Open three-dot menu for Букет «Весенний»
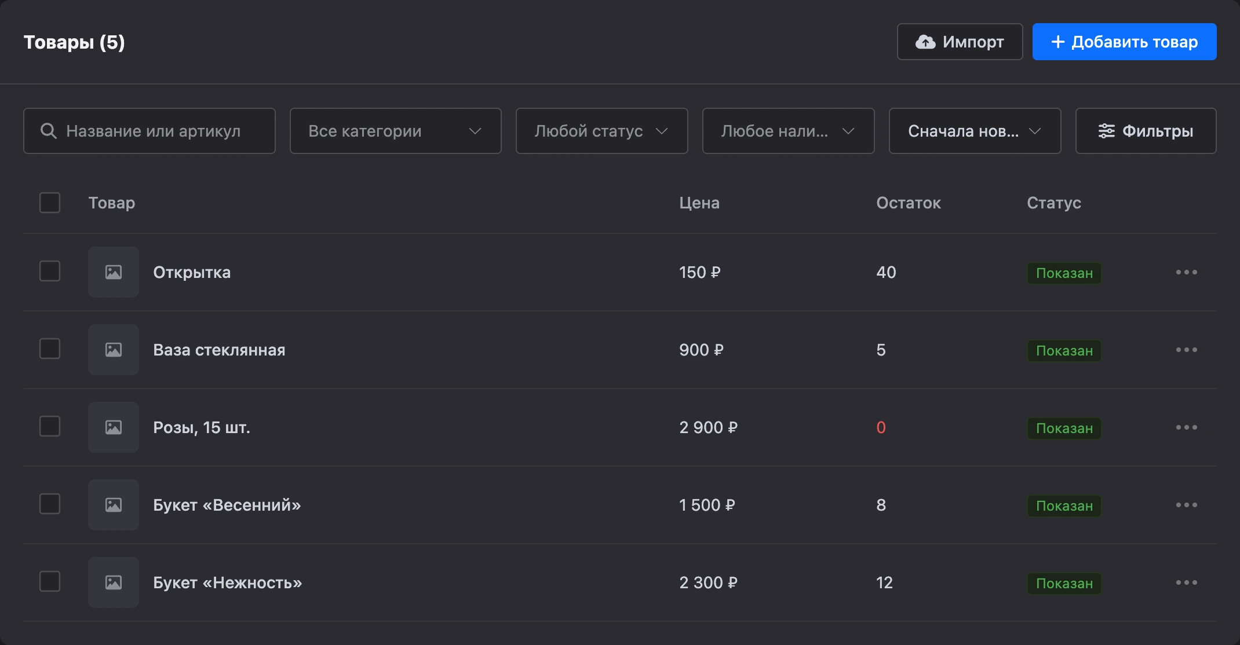Image resolution: width=1240 pixels, height=645 pixels. [x=1186, y=505]
